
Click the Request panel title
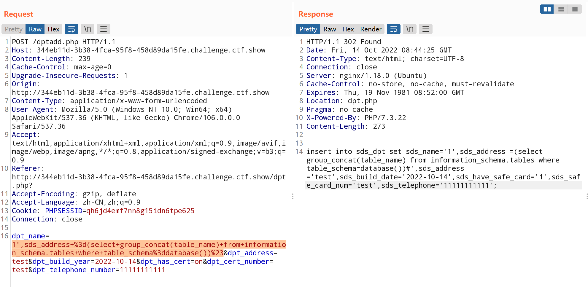point(18,14)
